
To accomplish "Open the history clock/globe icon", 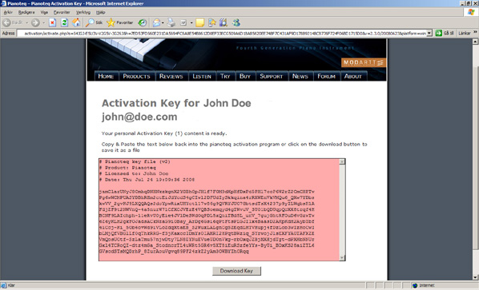I will pyautogui.click(x=142, y=22).
